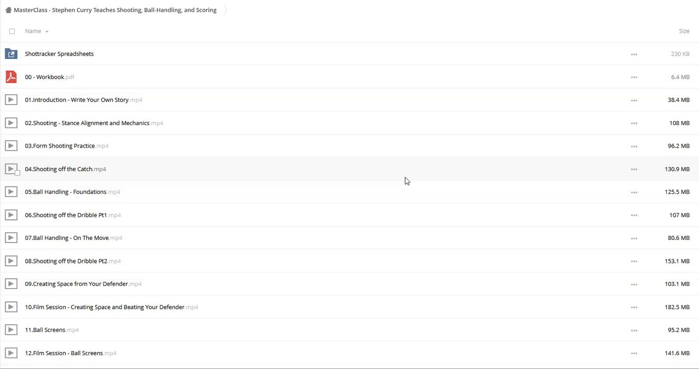Open 12.Film Session - Ball Screens file

click(64, 353)
